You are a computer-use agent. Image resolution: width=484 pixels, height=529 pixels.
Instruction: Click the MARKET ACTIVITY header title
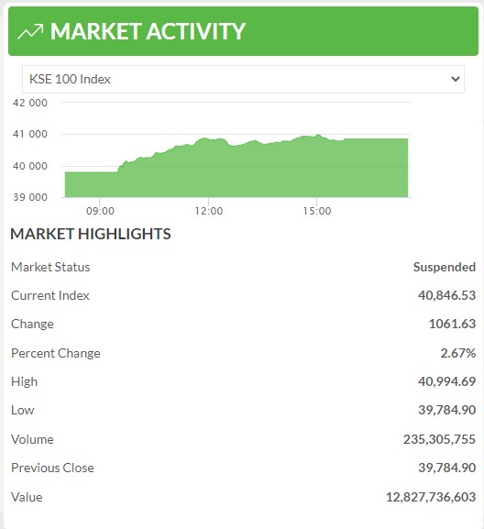(148, 31)
